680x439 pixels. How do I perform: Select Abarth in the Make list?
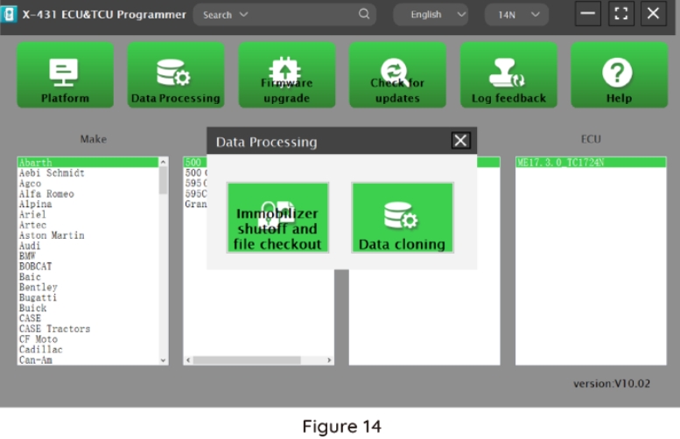(88, 163)
